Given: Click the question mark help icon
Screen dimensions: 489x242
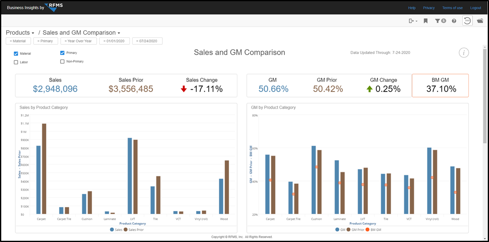Looking at the screenshot, I should click(454, 21).
